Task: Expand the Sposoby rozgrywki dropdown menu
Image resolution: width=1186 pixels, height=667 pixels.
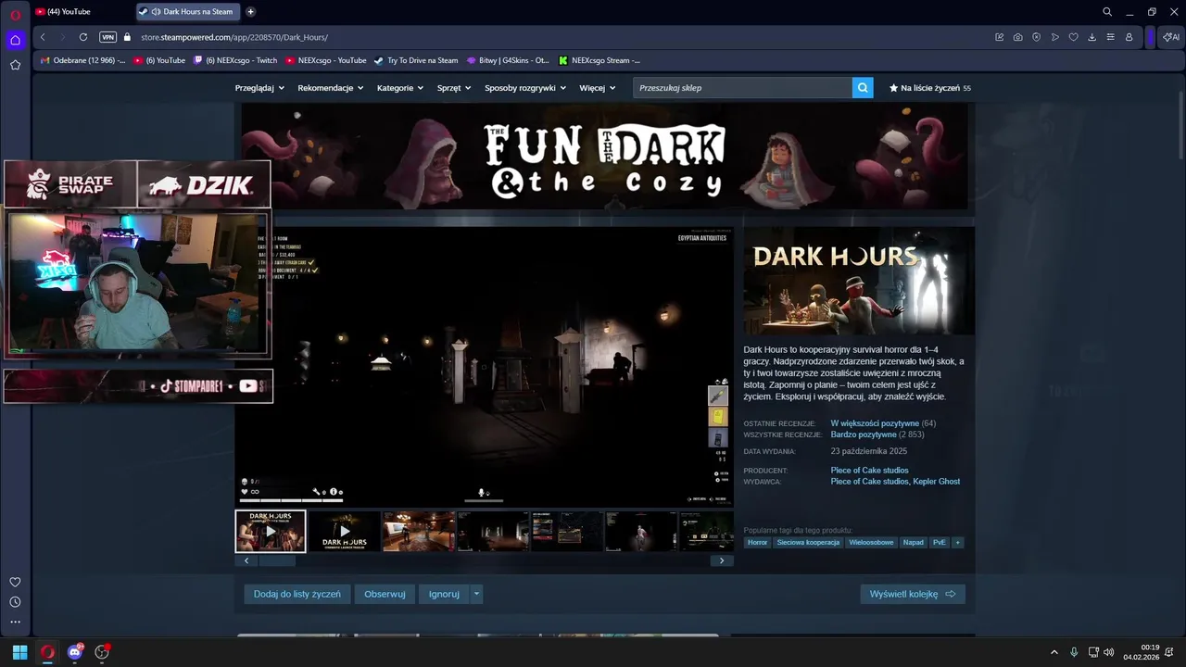Action: tap(525, 88)
